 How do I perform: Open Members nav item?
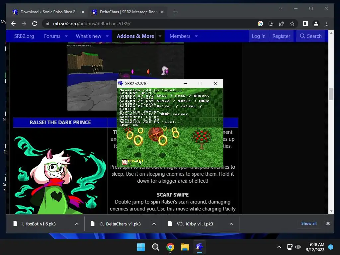click(x=180, y=36)
